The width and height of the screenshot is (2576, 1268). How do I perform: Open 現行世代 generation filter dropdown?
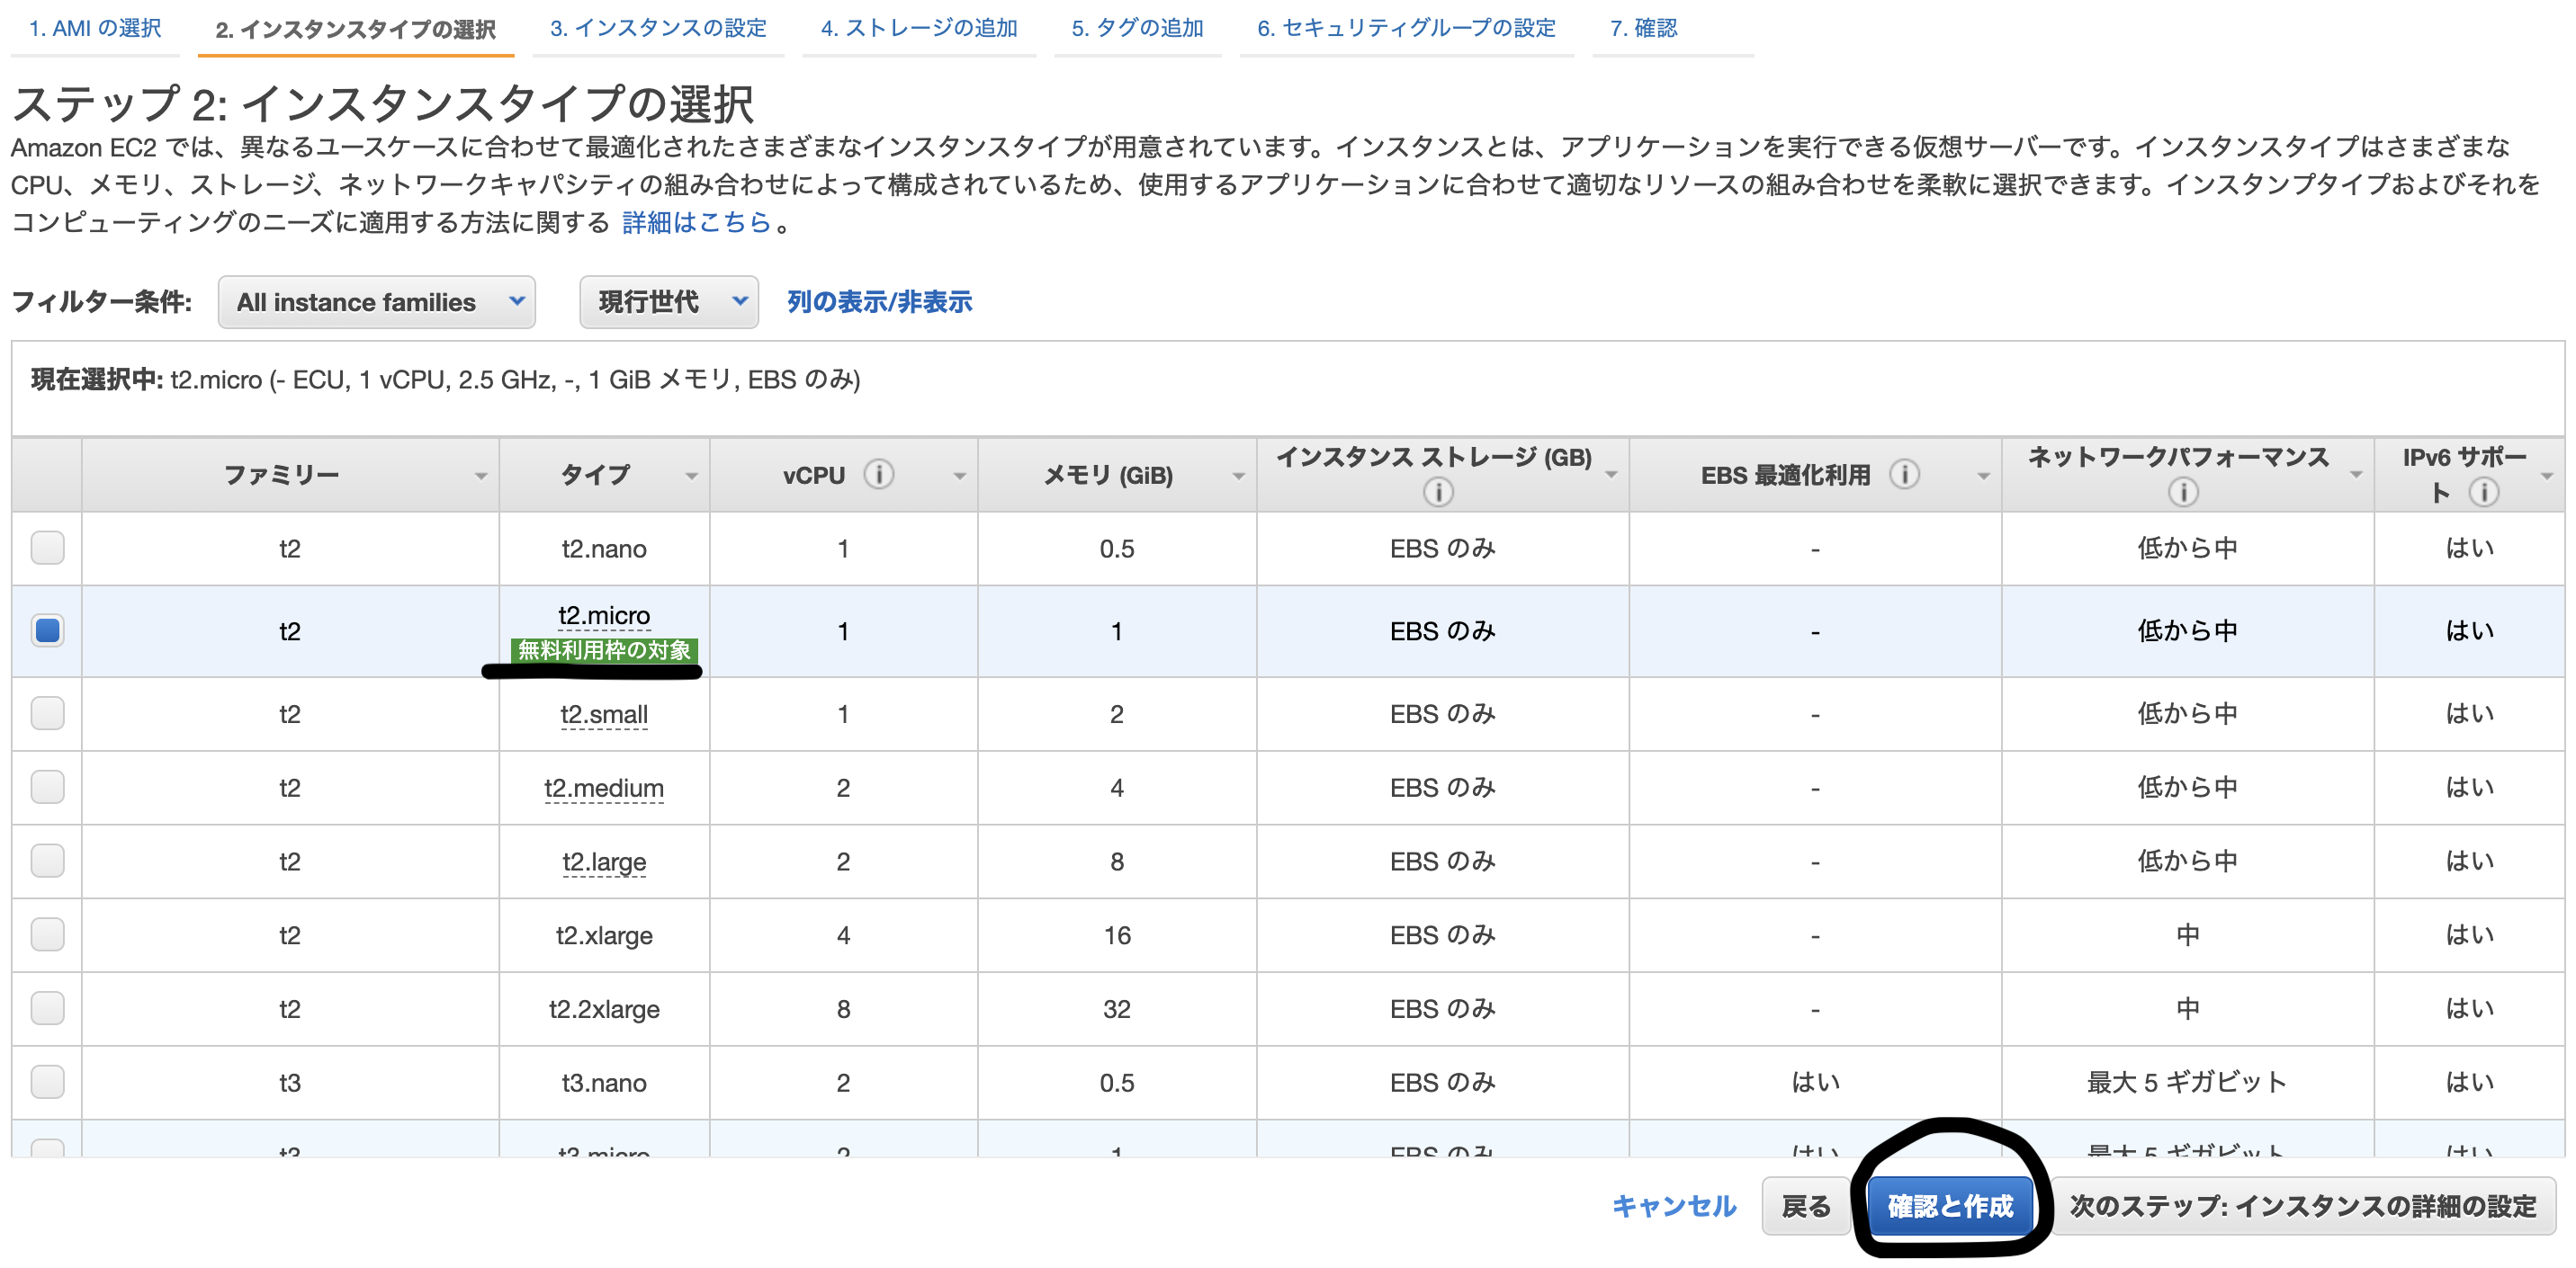coord(669,302)
